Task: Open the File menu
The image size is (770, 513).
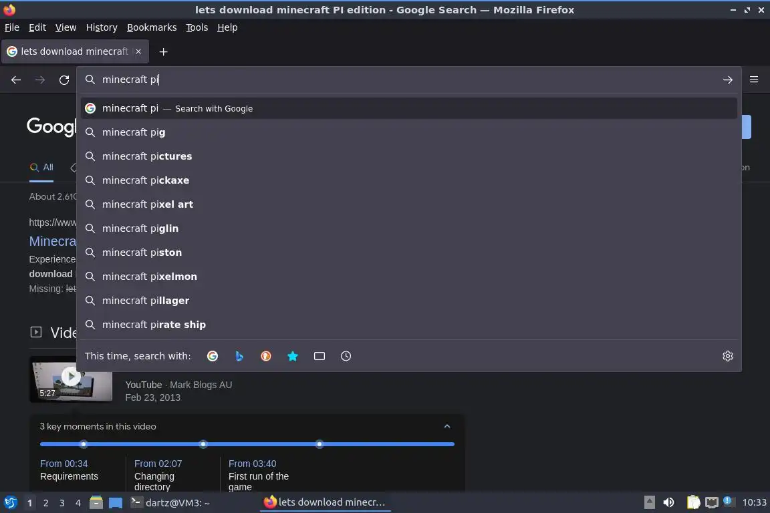Action: click(x=12, y=27)
